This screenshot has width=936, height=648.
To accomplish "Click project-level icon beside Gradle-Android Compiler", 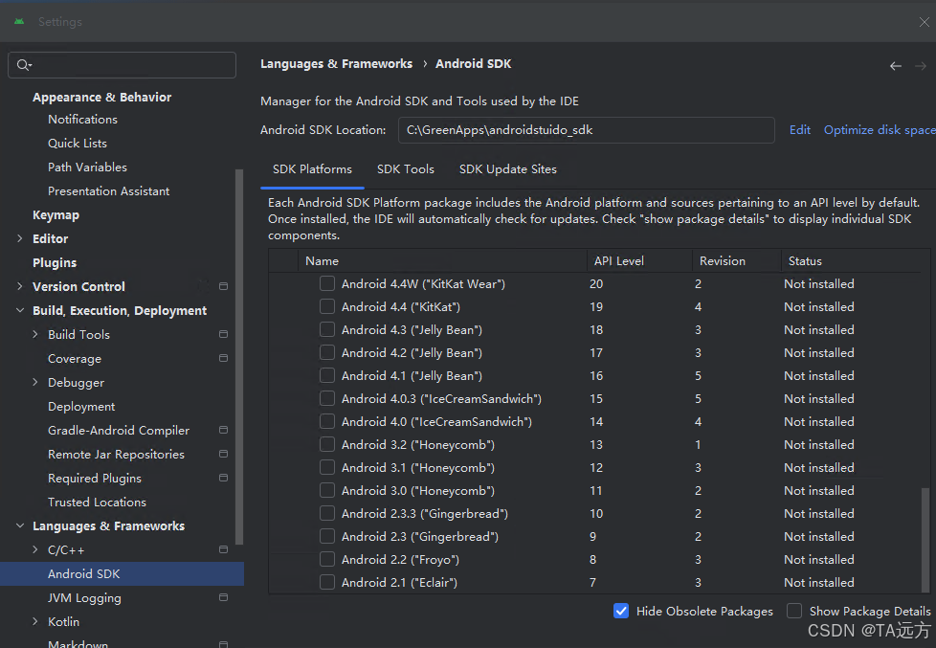I will coord(223,430).
